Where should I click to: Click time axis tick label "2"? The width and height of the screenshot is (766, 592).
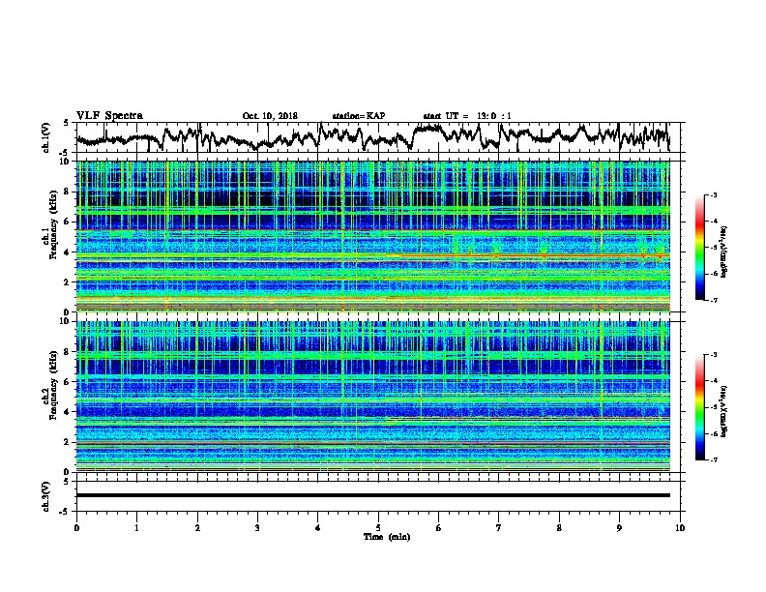pyautogui.click(x=197, y=528)
